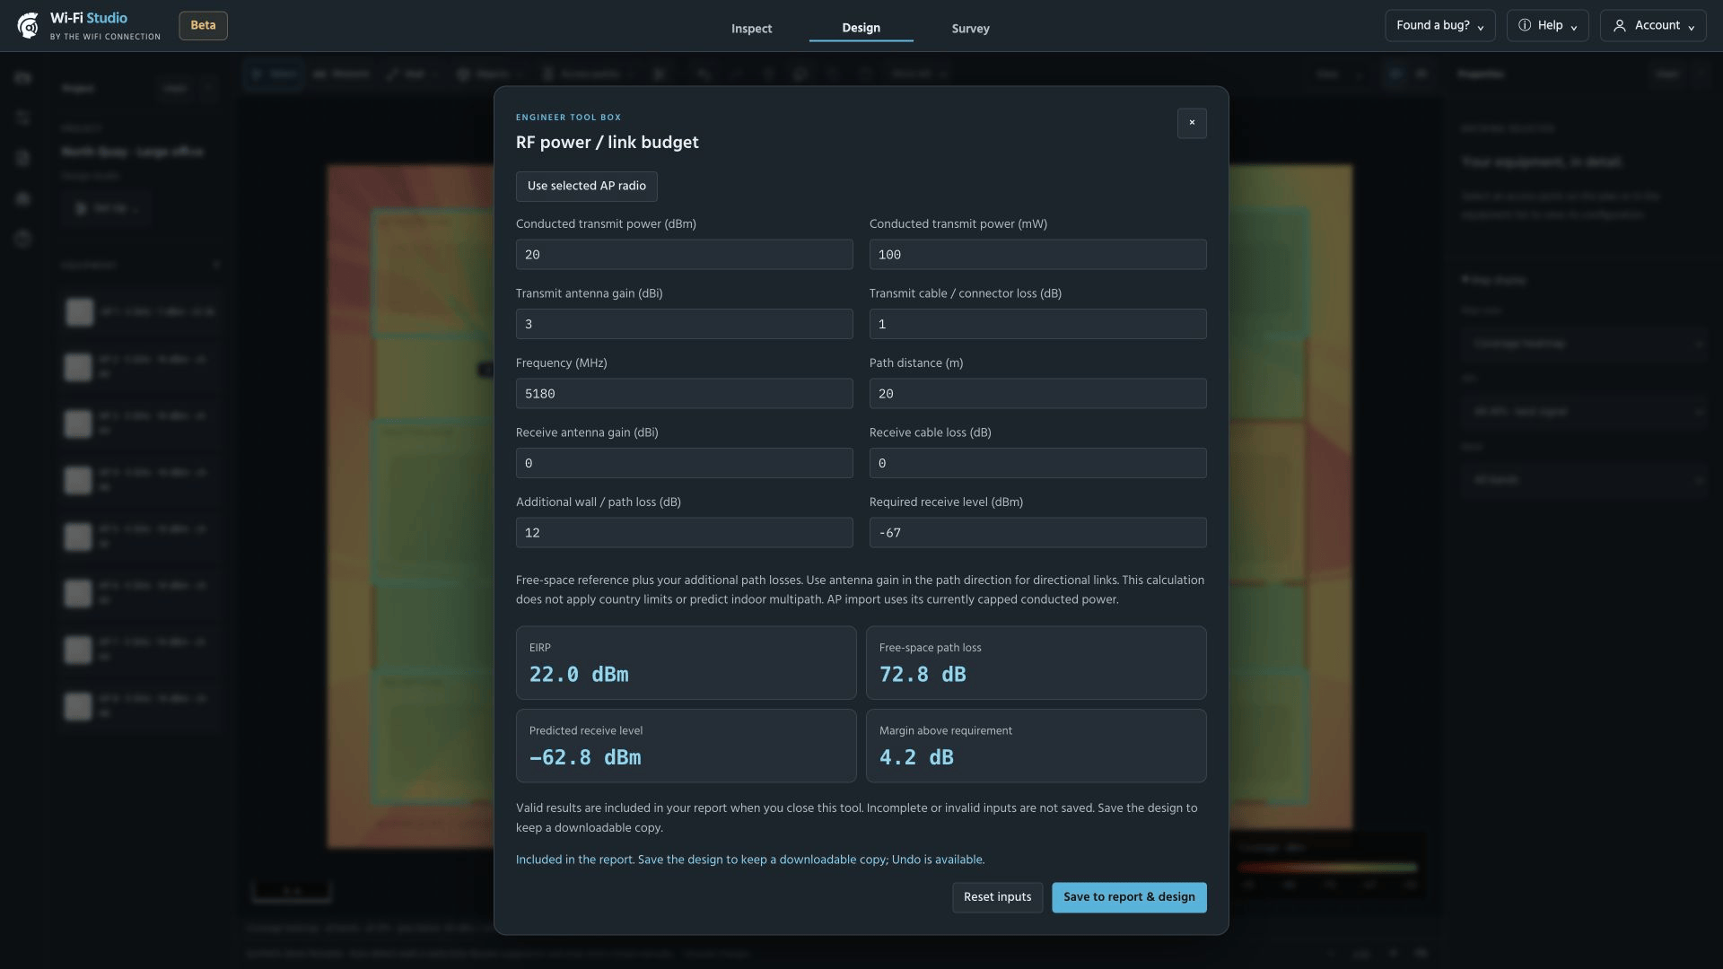The height and width of the screenshot is (969, 1723).
Task: Click Use selected AP radio button
Action: tap(586, 187)
